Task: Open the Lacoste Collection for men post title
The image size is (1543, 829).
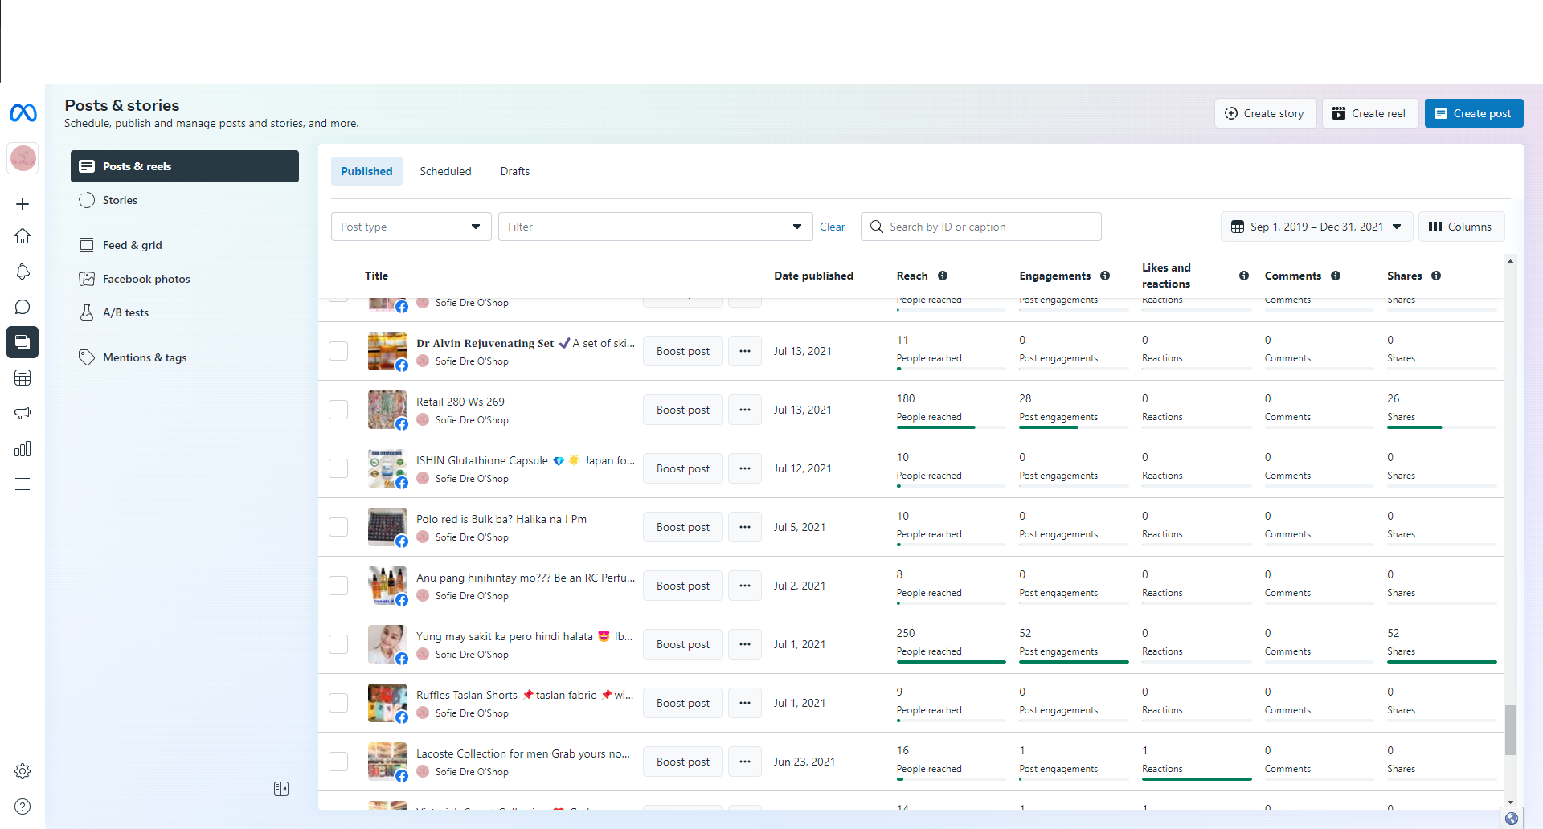Action: (523, 753)
